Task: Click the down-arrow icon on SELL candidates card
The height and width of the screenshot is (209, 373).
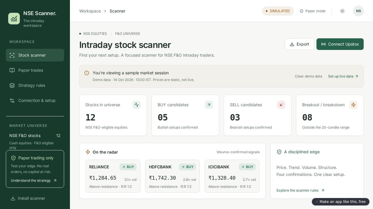Action: pyautogui.click(x=281, y=105)
